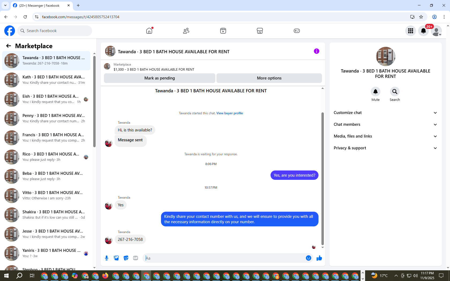Mute this conversation with the bell icon
Screen dimensions: 450x281
[376, 92]
